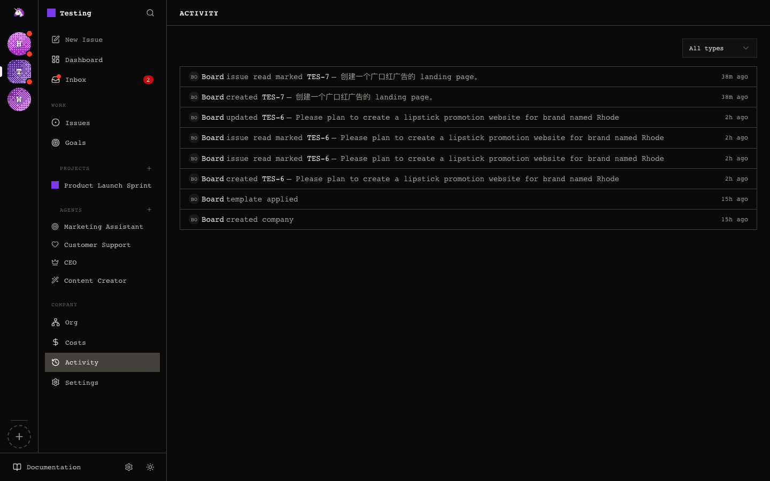770x481 pixels.
Task: Open the Inbox with 2 notifications
Action: 75,80
